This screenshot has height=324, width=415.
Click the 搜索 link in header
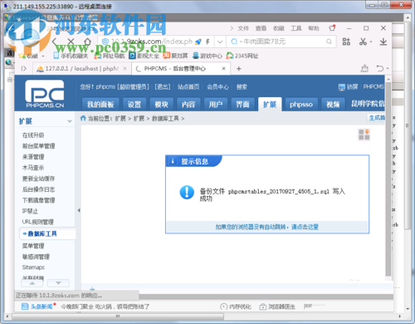pos(242,87)
